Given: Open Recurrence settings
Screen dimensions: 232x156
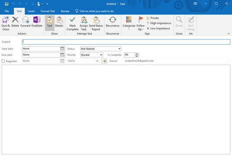Looking at the screenshot, I should tap(113, 22).
